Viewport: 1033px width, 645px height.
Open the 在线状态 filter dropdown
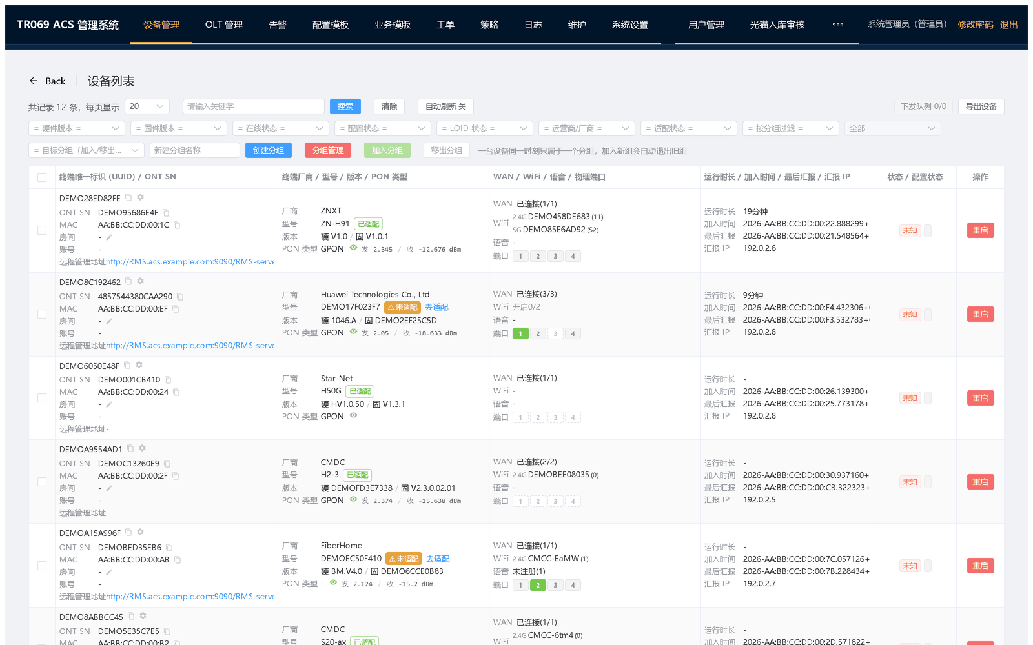280,128
